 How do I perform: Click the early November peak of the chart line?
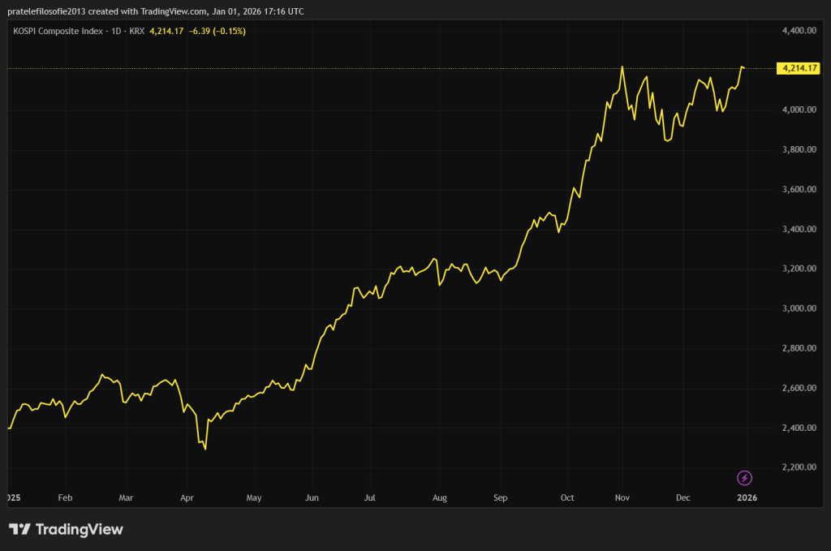pyautogui.click(x=622, y=67)
